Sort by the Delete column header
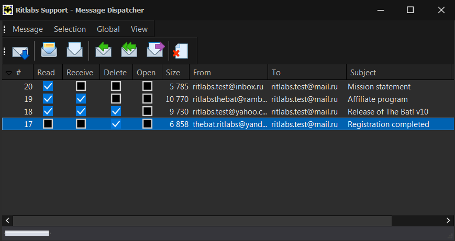455x241 pixels. point(116,73)
